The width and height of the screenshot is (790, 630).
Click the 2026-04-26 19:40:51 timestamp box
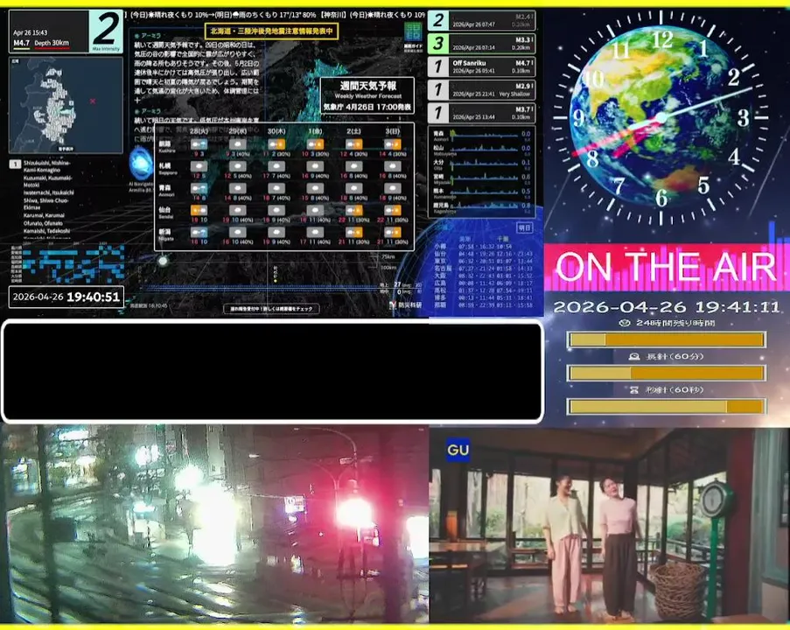click(x=66, y=297)
